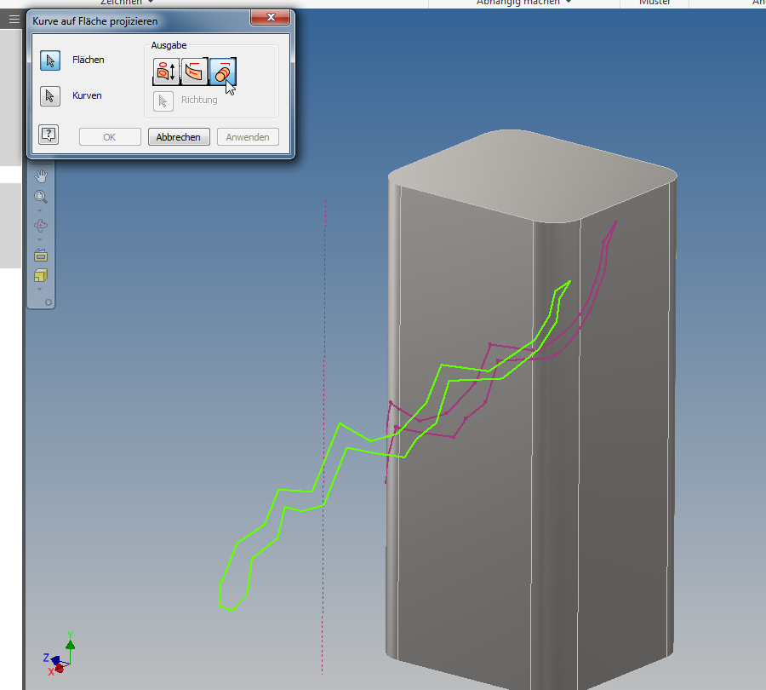
Task: Cancel the dialog with Abbrechen
Action: [x=179, y=136]
